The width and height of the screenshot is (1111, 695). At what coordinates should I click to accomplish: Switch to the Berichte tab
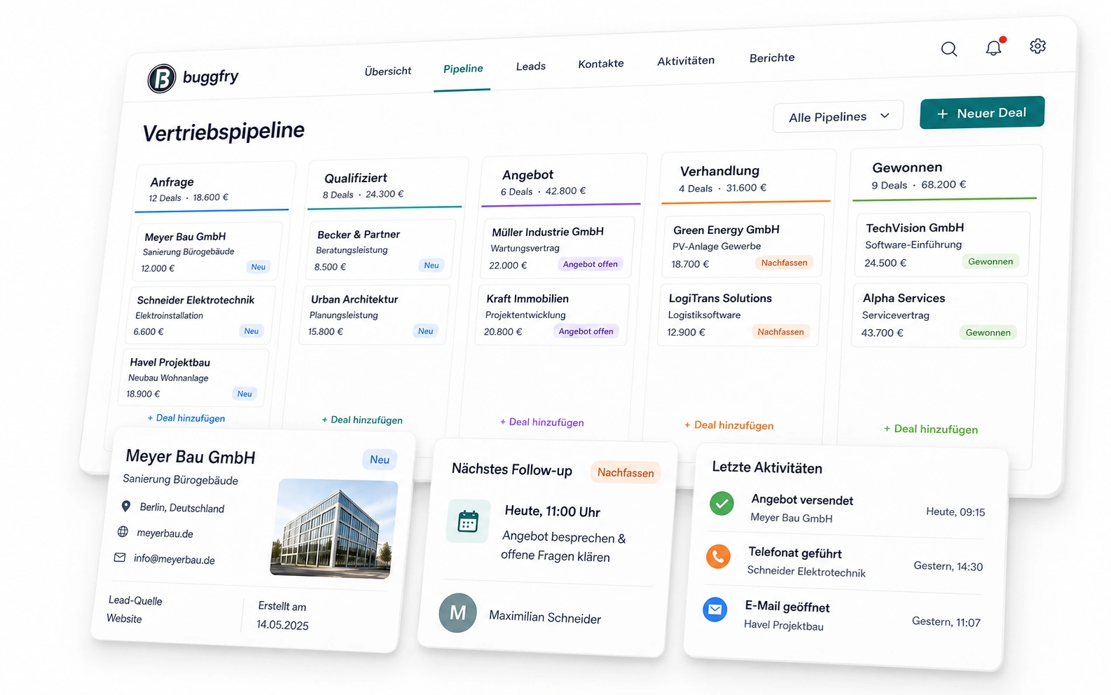point(772,58)
